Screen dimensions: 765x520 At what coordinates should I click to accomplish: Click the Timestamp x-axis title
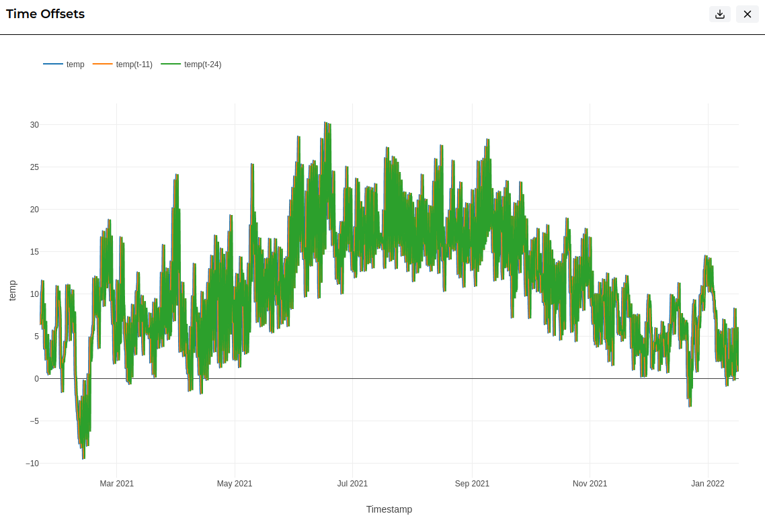pos(389,509)
